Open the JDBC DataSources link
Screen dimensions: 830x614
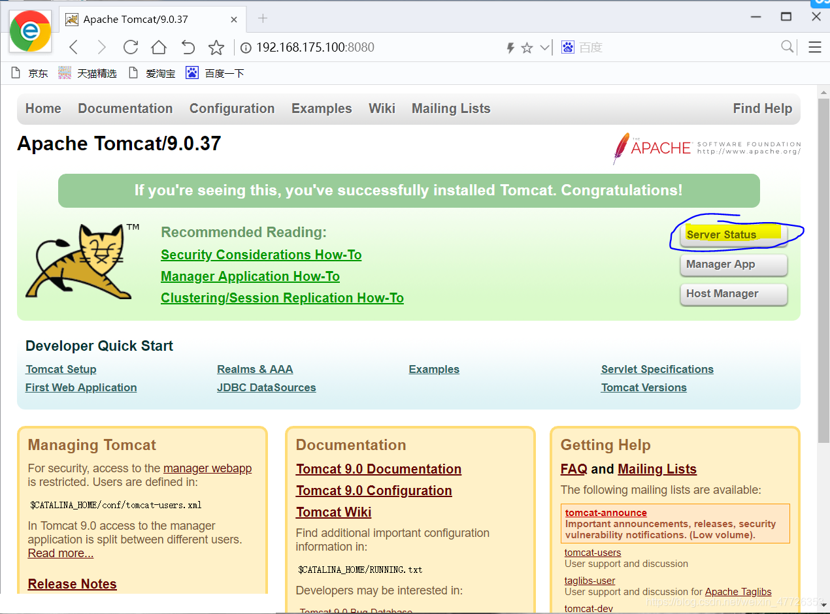(x=267, y=387)
